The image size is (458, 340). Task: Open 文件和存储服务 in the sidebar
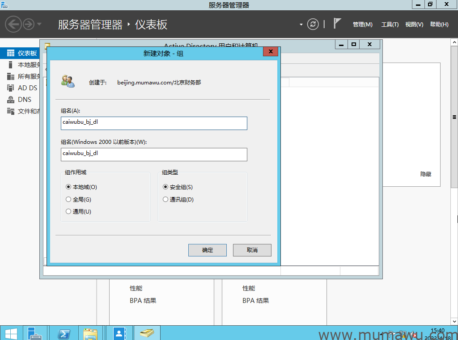25,111
